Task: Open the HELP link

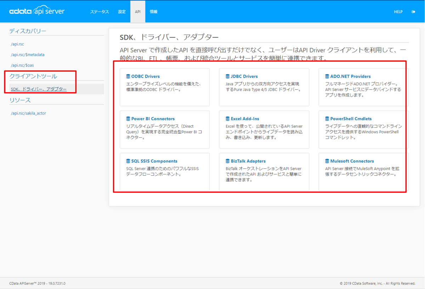Action: point(398,12)
